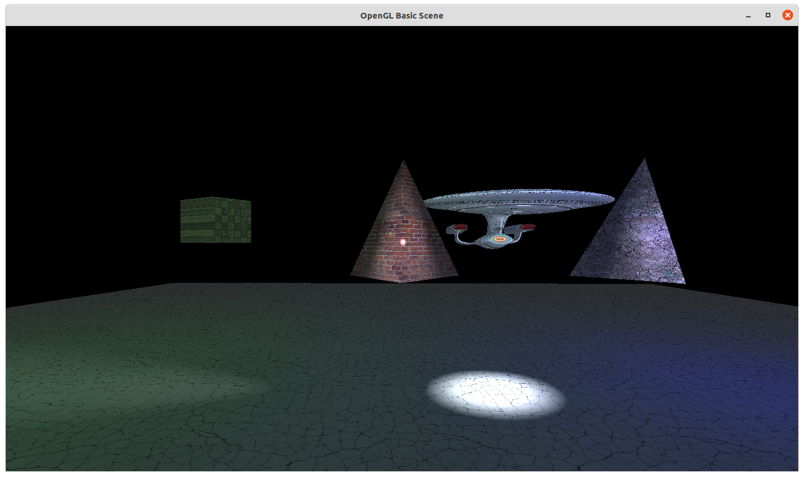Maximize the OpenGL Basic Scene window
804x477 pixels.
(x=768, y=16)
